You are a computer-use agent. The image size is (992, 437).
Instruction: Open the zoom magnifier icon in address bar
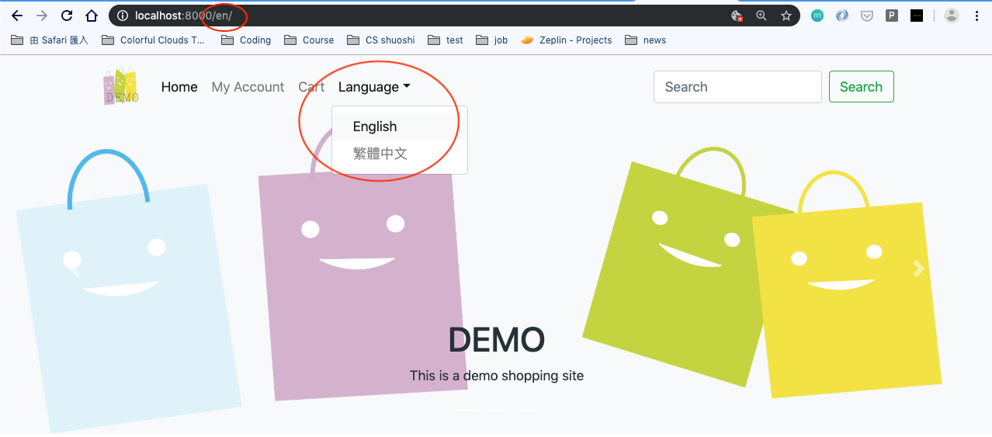(x=761, y=16)
